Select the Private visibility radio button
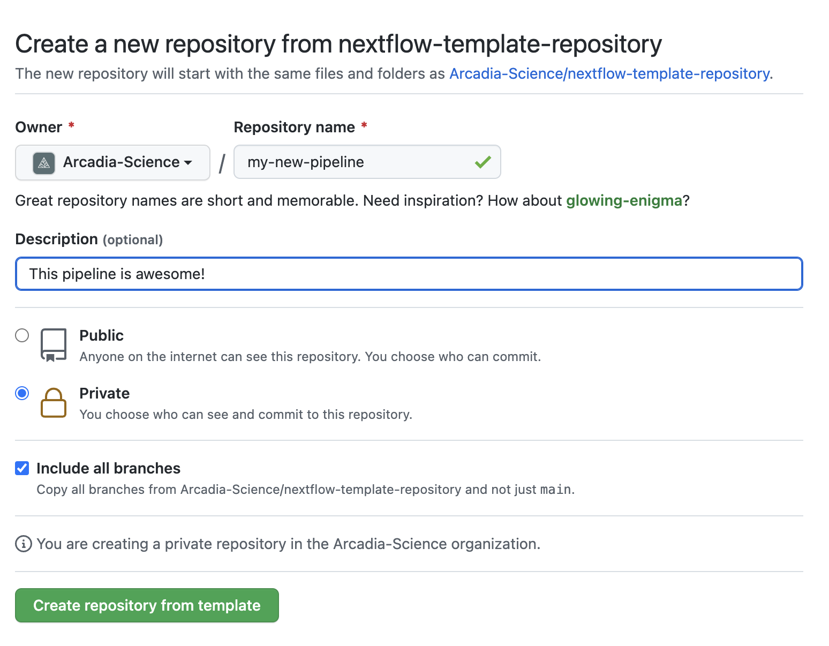 click(22, 393)
